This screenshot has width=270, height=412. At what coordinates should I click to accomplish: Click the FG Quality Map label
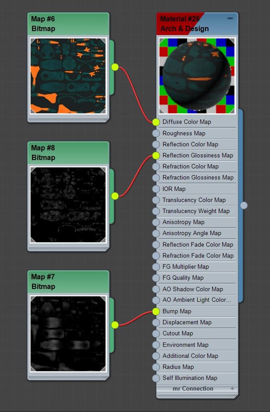click(x=183, y=278)
